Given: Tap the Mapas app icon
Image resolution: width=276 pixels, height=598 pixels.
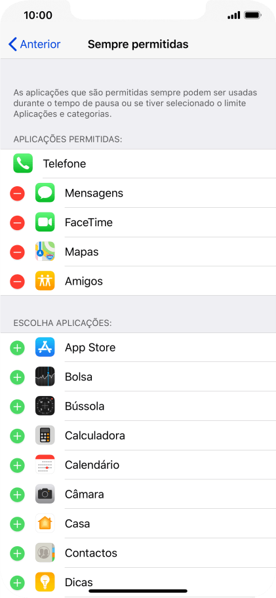Looking at the screenshot, I should point(45,252).
